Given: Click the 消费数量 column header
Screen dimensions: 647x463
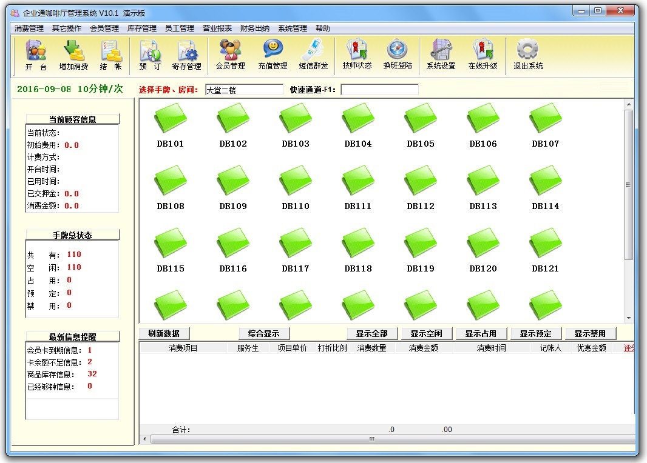Looking at the screenshot, I should (372, 348).
